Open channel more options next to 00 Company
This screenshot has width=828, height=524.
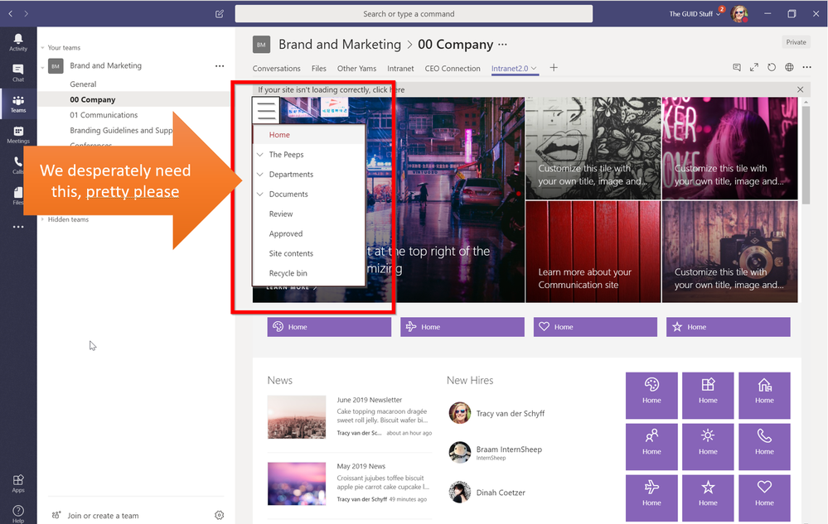(x=502, y=44)
